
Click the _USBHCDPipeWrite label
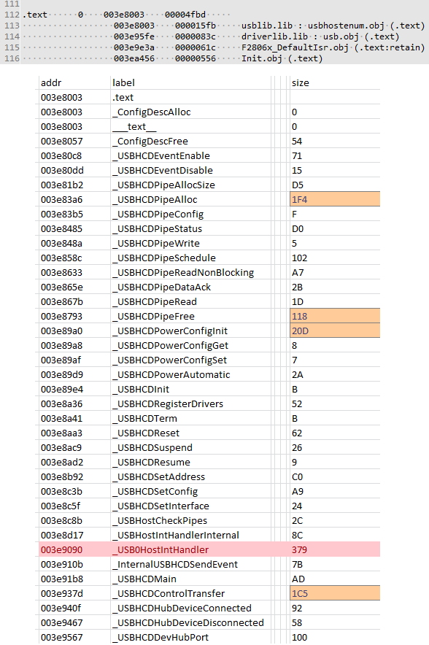coord(156,244)
